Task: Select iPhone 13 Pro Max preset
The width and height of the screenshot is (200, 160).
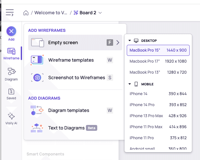Action: [158, 116]
